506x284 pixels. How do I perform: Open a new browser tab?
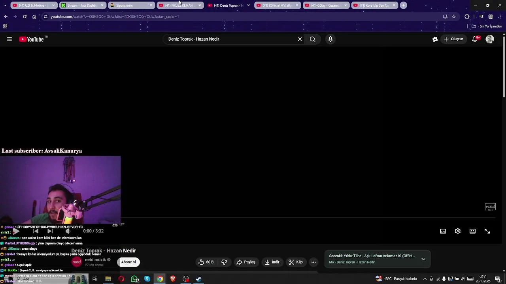[403, 6]
